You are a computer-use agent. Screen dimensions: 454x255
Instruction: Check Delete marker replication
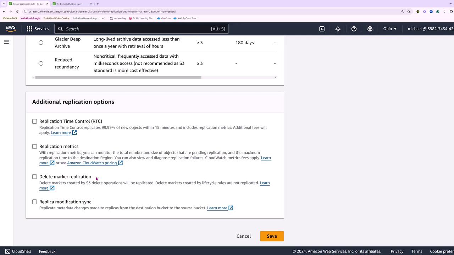tap(34, 177)
